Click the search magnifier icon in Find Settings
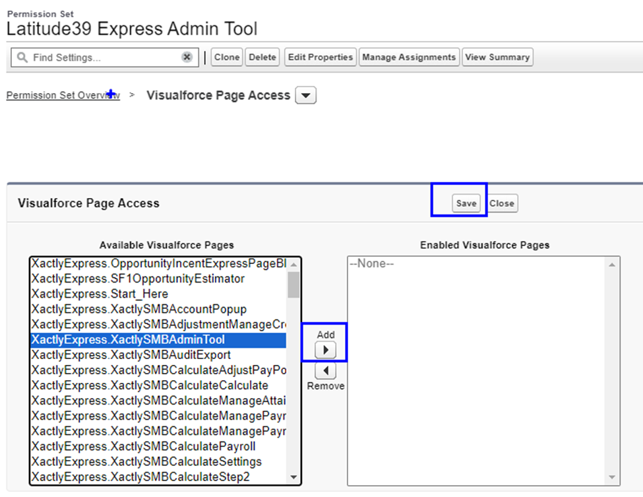The width and height of the screenshot is (643, 497). (x=22, y=57)
